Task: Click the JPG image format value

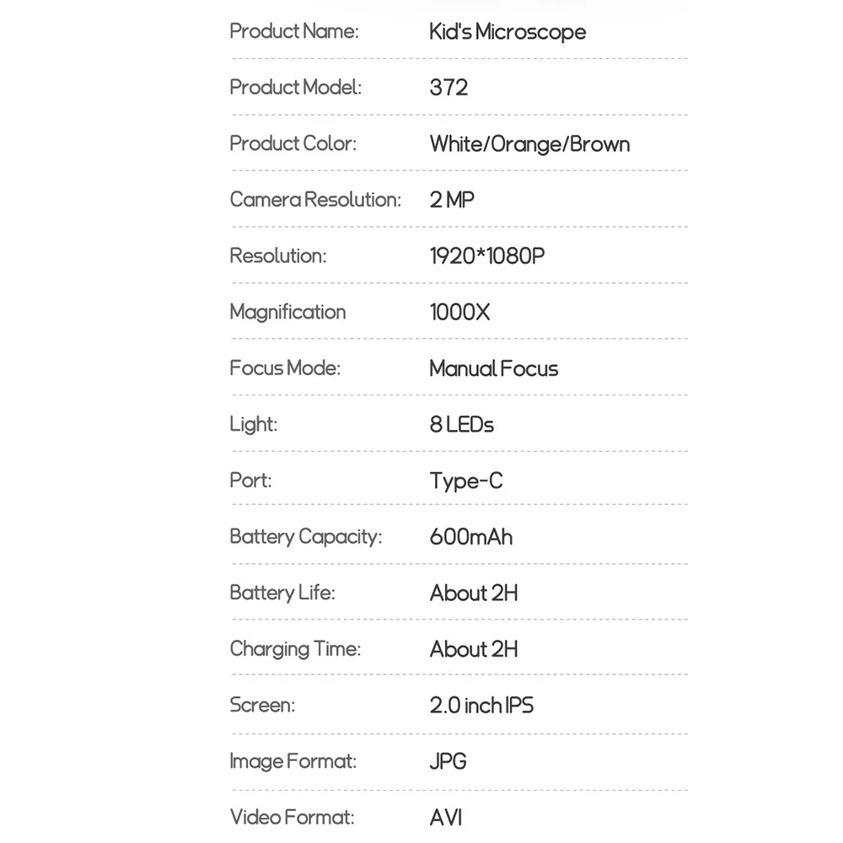Action: tap(448, 761)
